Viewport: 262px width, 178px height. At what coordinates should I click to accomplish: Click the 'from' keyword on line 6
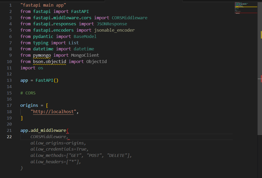25,37
